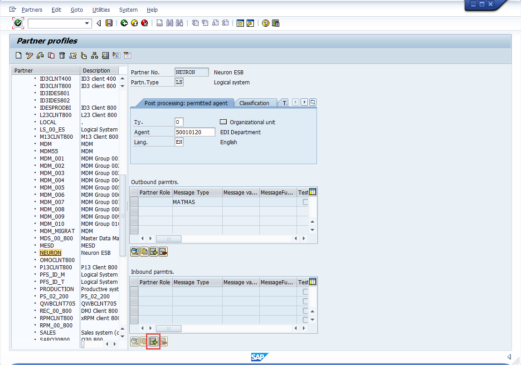This screenshot has height=365, width=521.
Task: Jump to first page icon
Action: (195, 23)
